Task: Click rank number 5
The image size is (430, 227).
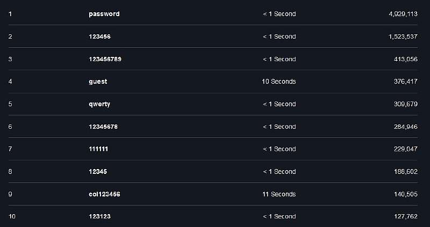Action: pos(10,104)
